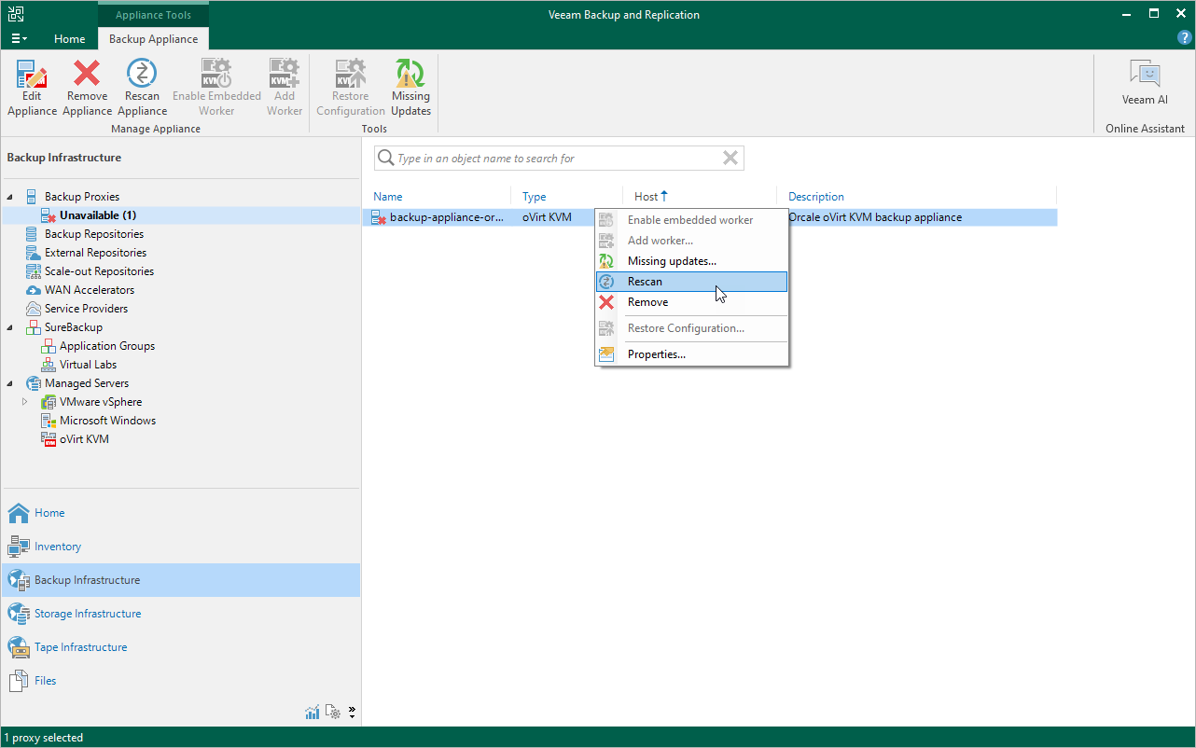1196x748 pixels.
Task: Select WAN Accelerators in the tree
Action: (90, 290)
